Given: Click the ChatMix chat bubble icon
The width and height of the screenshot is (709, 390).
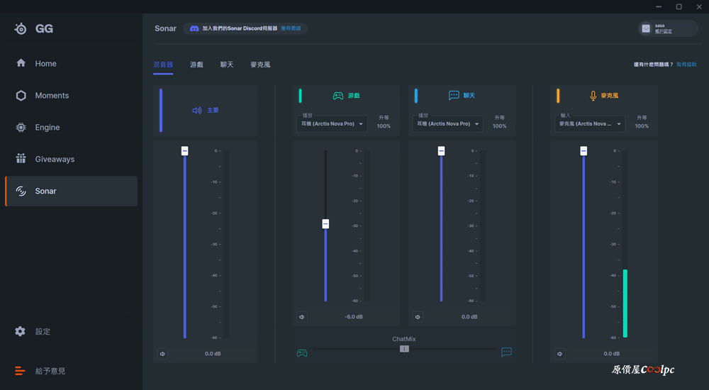Looking at the screenshot, I should click(506, 352).
